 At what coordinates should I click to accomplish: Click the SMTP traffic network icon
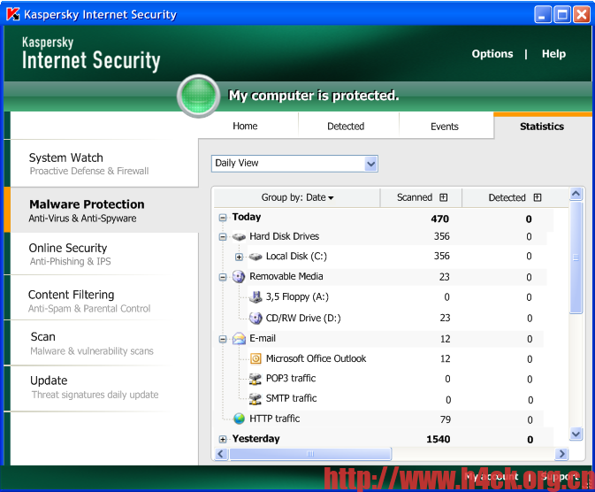point(256,398)
